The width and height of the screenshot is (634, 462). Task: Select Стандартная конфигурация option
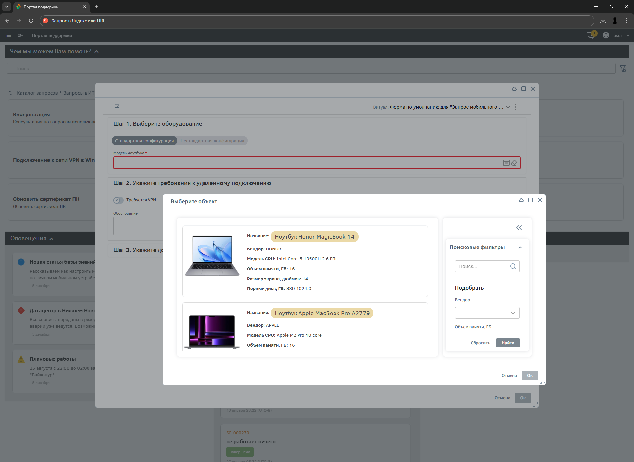click(144, 141)
